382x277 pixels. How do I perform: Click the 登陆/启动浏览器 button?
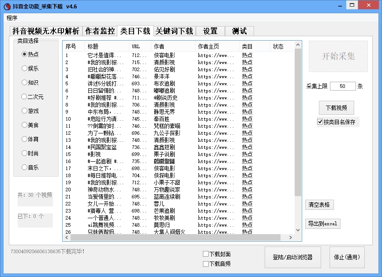coord(292,257)
